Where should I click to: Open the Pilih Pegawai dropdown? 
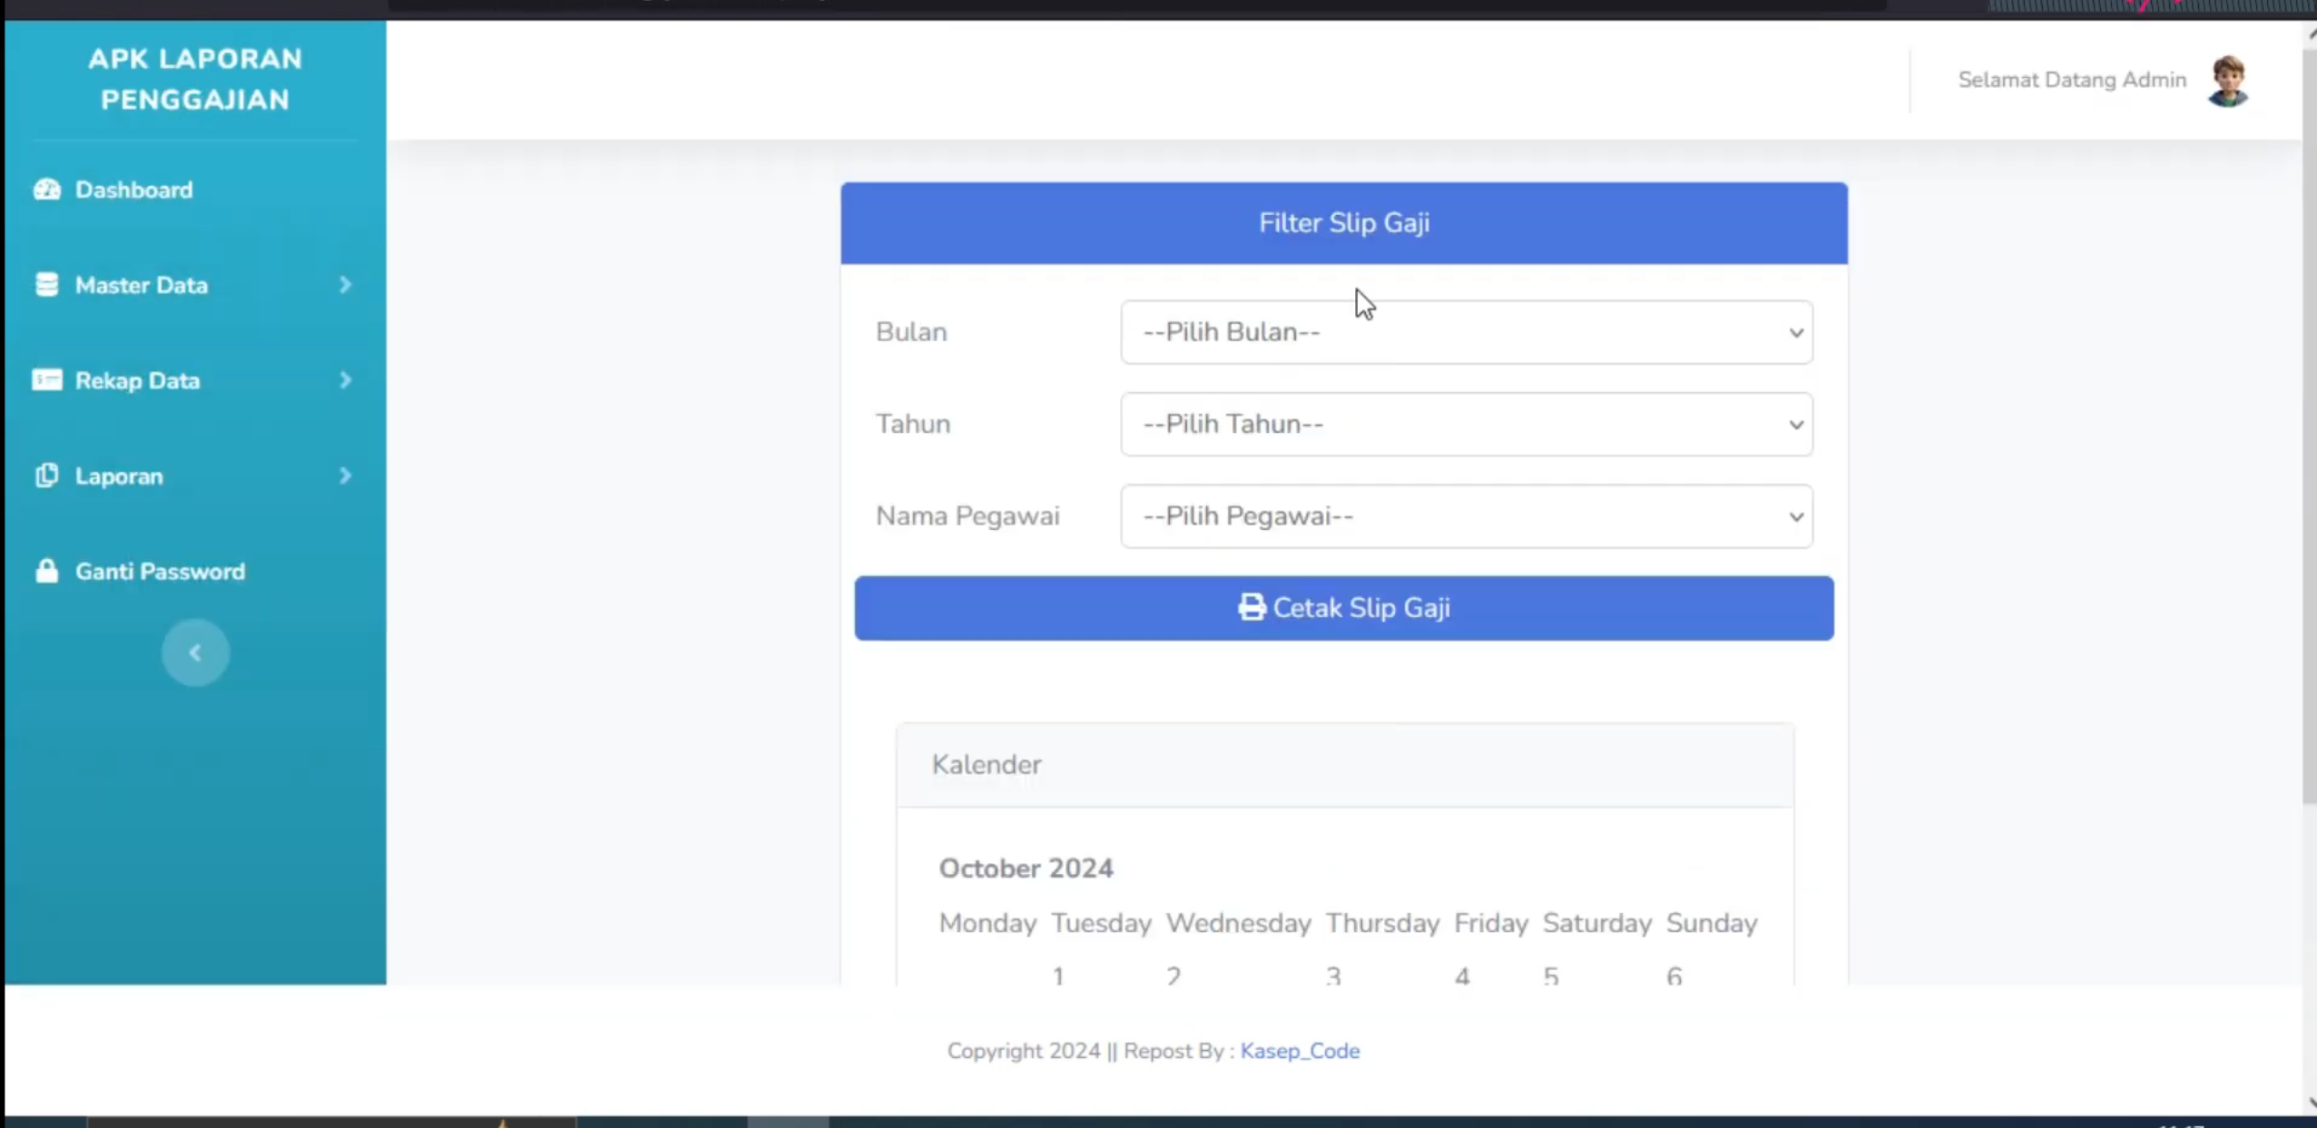[x=1467, y=515]
